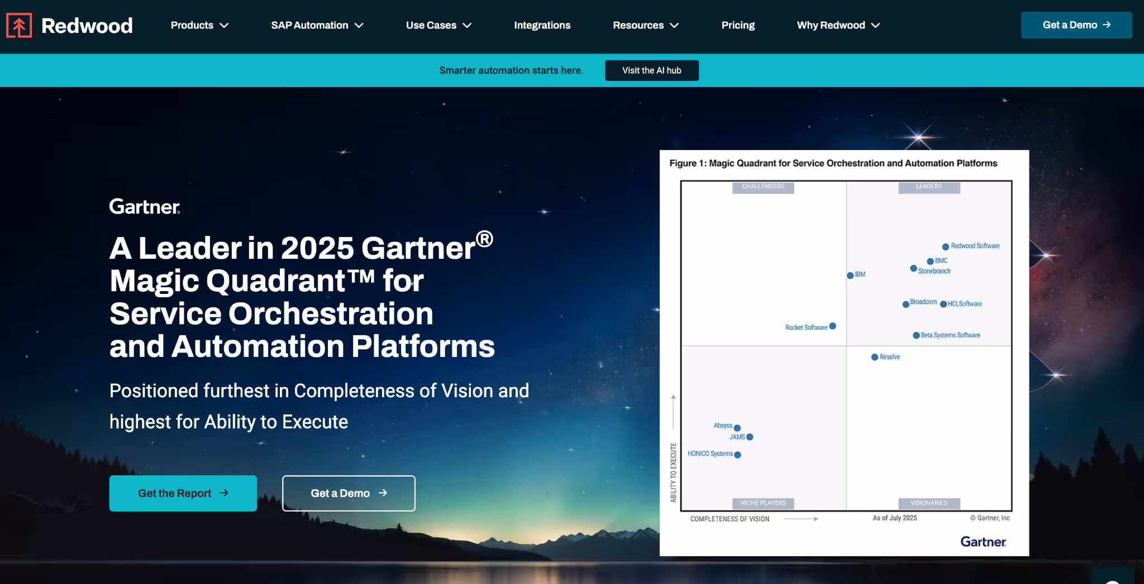1144x584 pixels.
Task: Expand the Resources chevron
Action: click(x=674, y=26)
